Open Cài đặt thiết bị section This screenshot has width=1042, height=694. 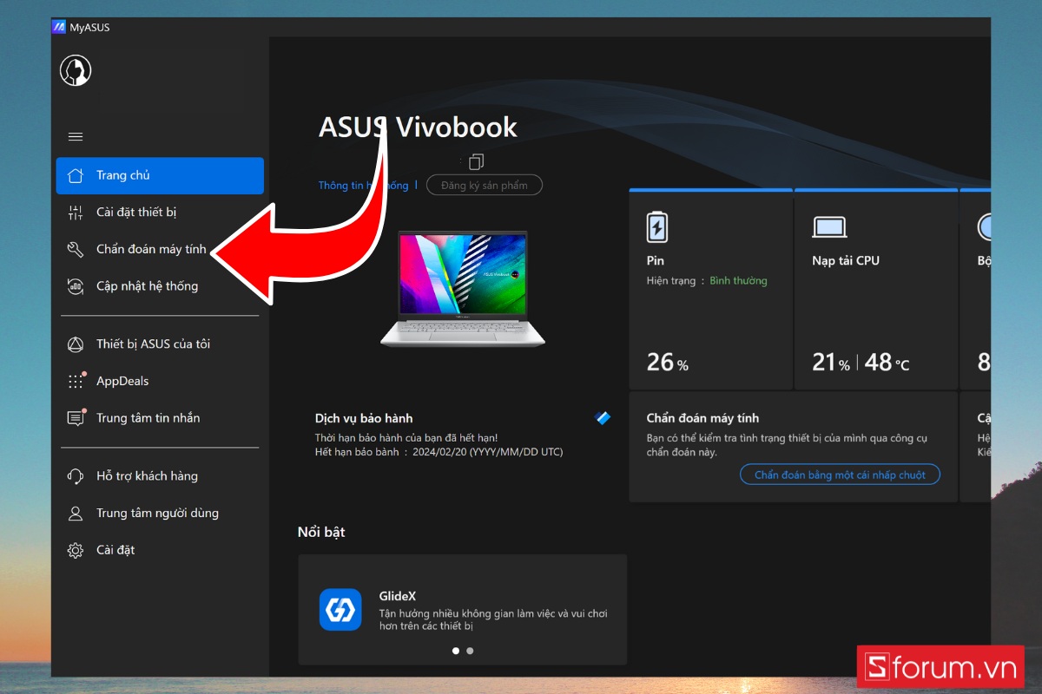click(160, 213)
